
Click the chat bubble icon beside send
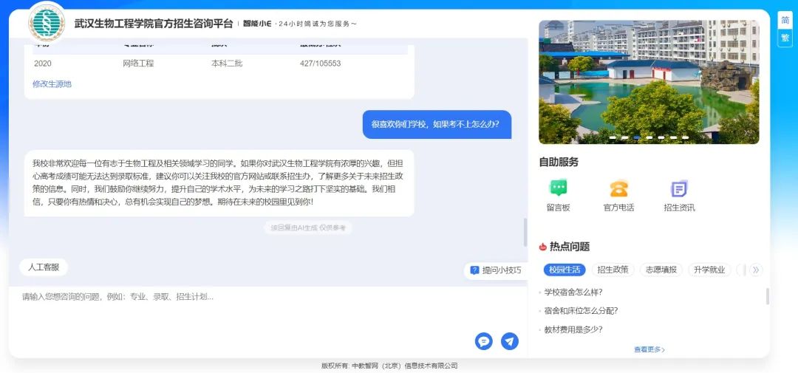pyautogui.click(x=483, y=341)
